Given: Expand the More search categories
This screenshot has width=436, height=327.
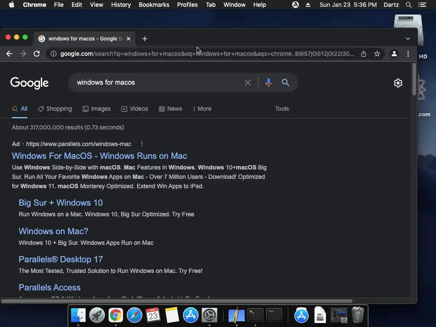Looking at the screenshot, I should tap(202, 109).
